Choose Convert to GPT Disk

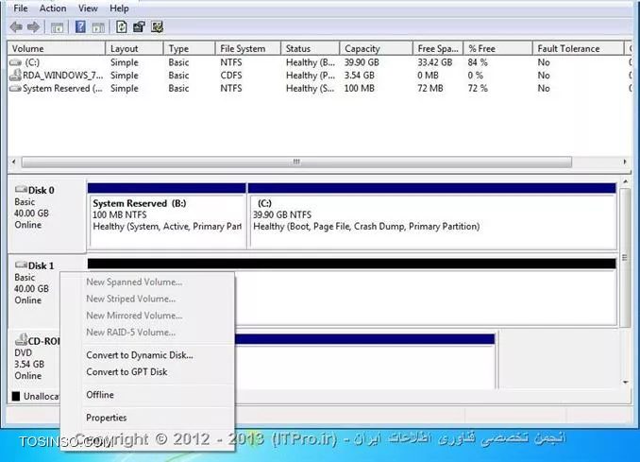click(126, 371)
